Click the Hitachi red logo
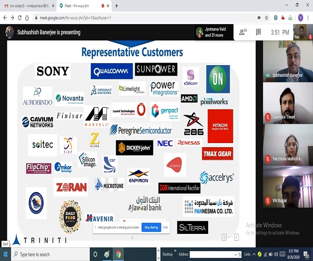Viewport: 313px width, 261px height. pos(220,126)
